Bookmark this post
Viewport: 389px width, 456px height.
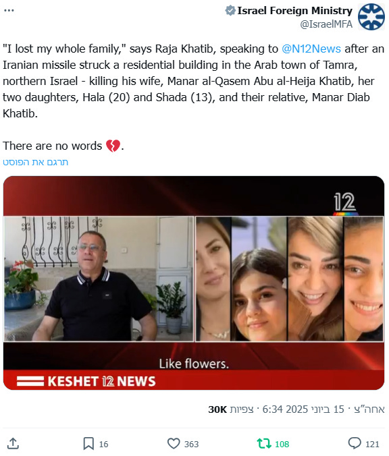coord(88,444)
